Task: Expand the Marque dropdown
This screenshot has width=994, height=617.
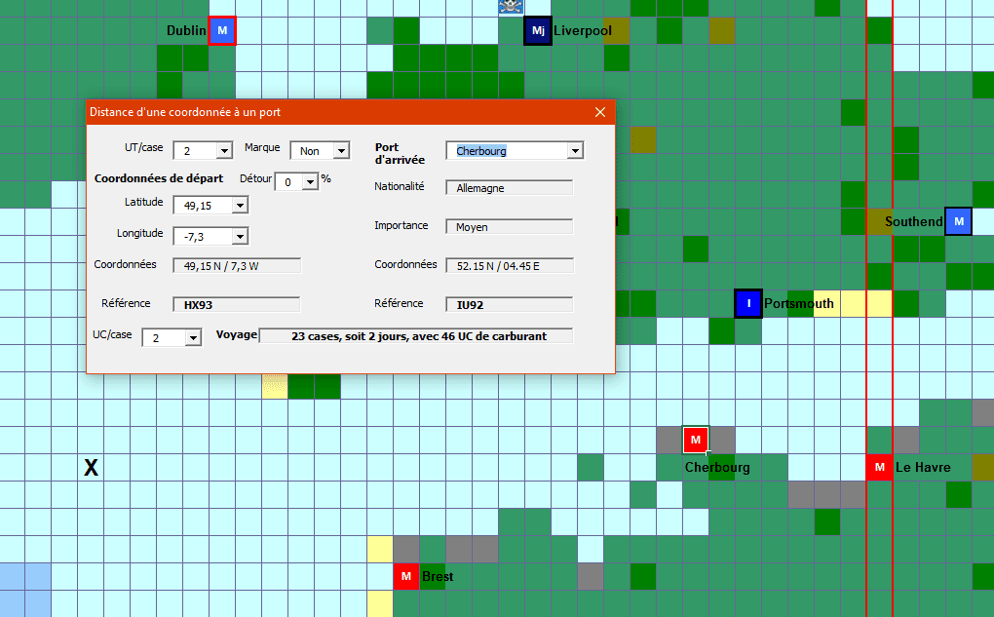Action: click(x=340, y=151)
